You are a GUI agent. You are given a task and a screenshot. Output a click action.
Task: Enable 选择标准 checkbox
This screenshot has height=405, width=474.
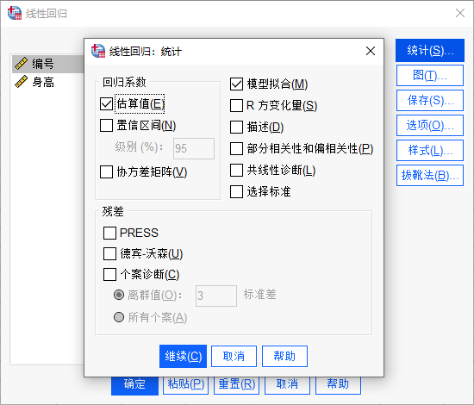pyautogui.click(x=236, y=191)
